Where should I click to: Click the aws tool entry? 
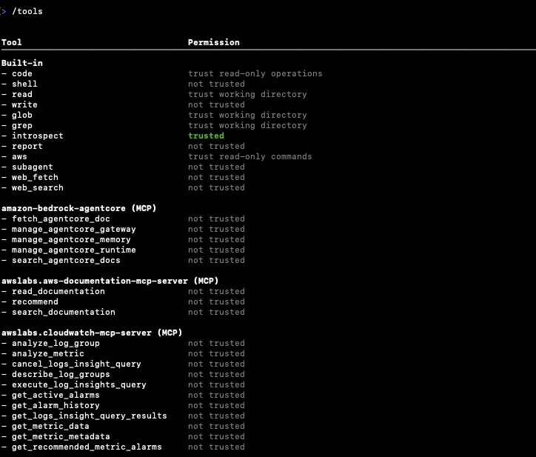coord(19,157)
